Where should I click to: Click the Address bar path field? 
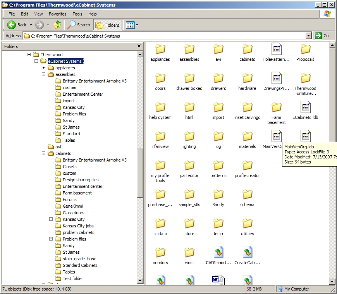[164, 36]
